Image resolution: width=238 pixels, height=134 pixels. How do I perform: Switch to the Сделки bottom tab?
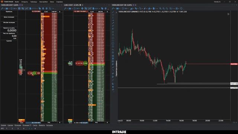(x=10, y=125)
